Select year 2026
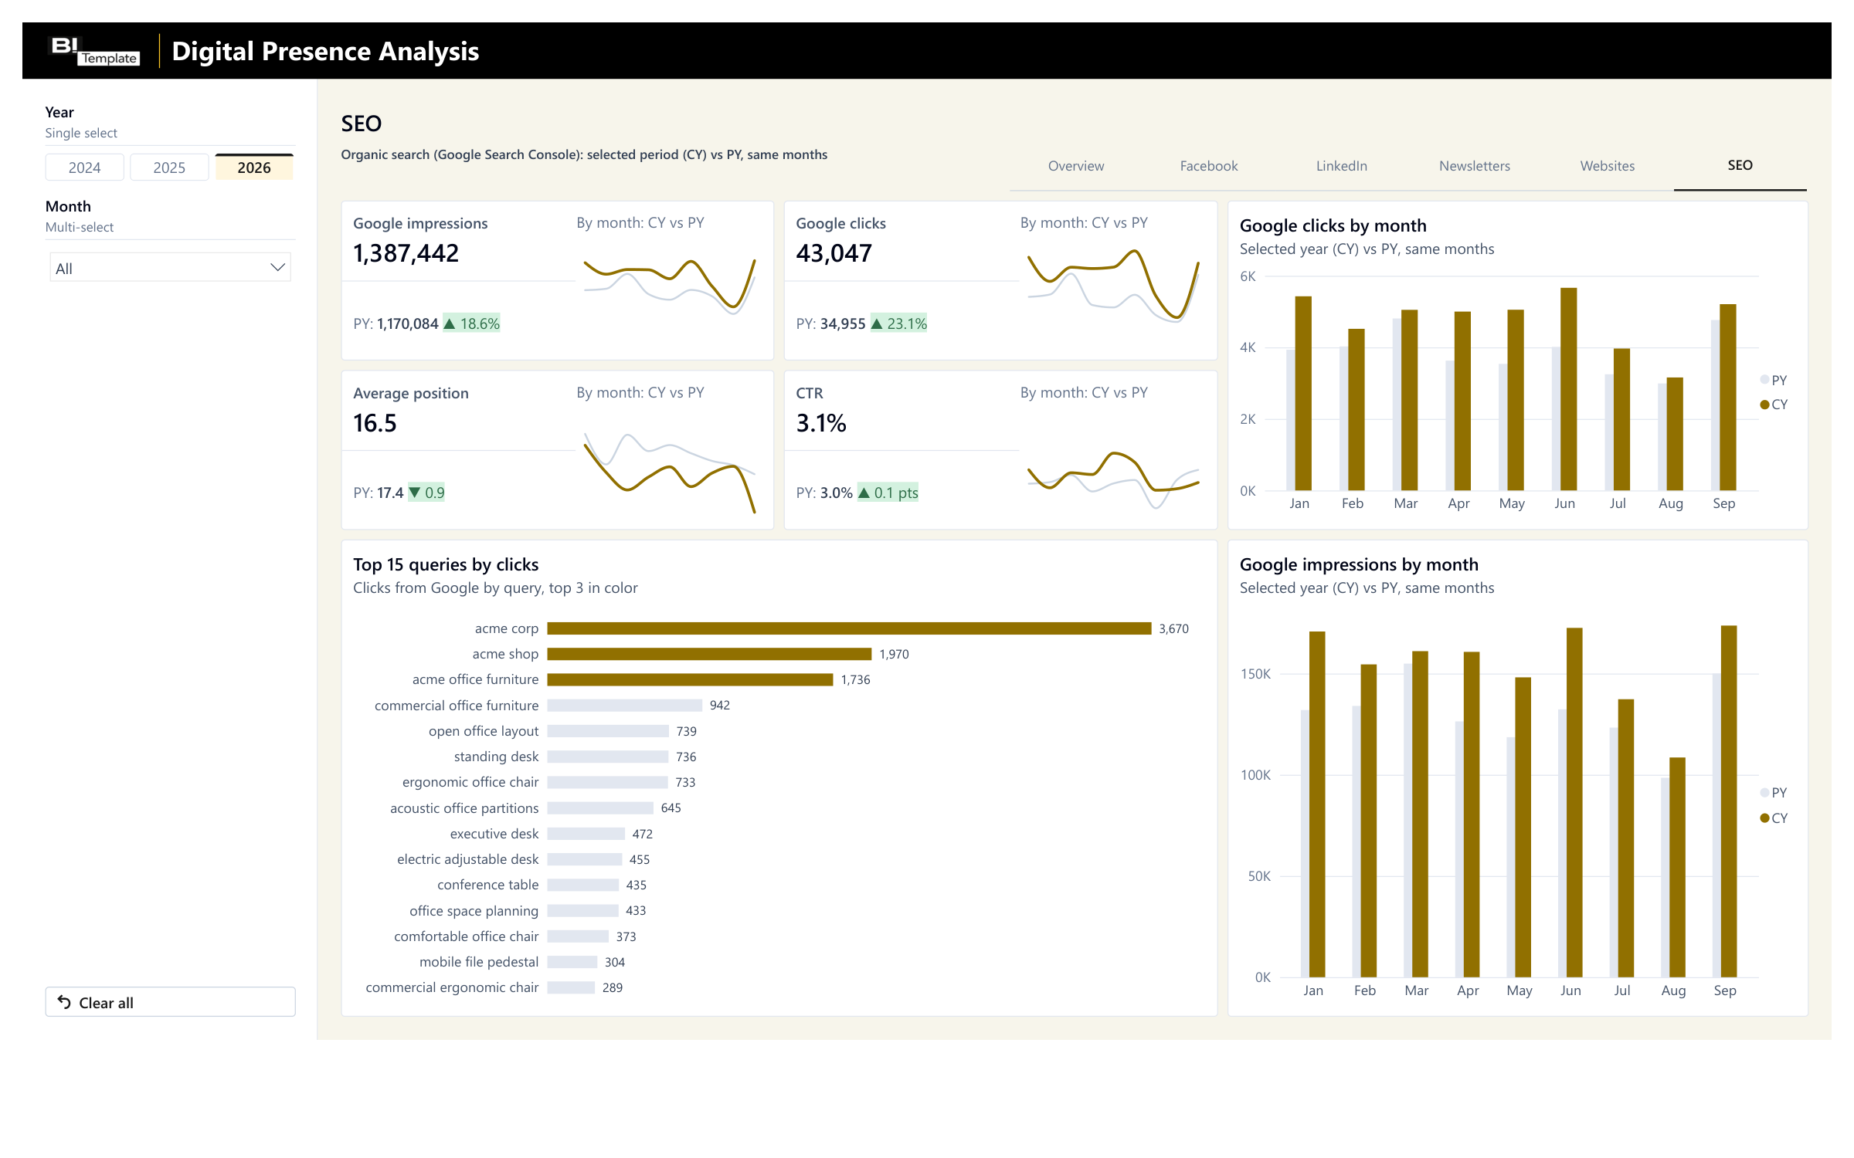The image size is (1854, 1158). [x=254, y=168]
